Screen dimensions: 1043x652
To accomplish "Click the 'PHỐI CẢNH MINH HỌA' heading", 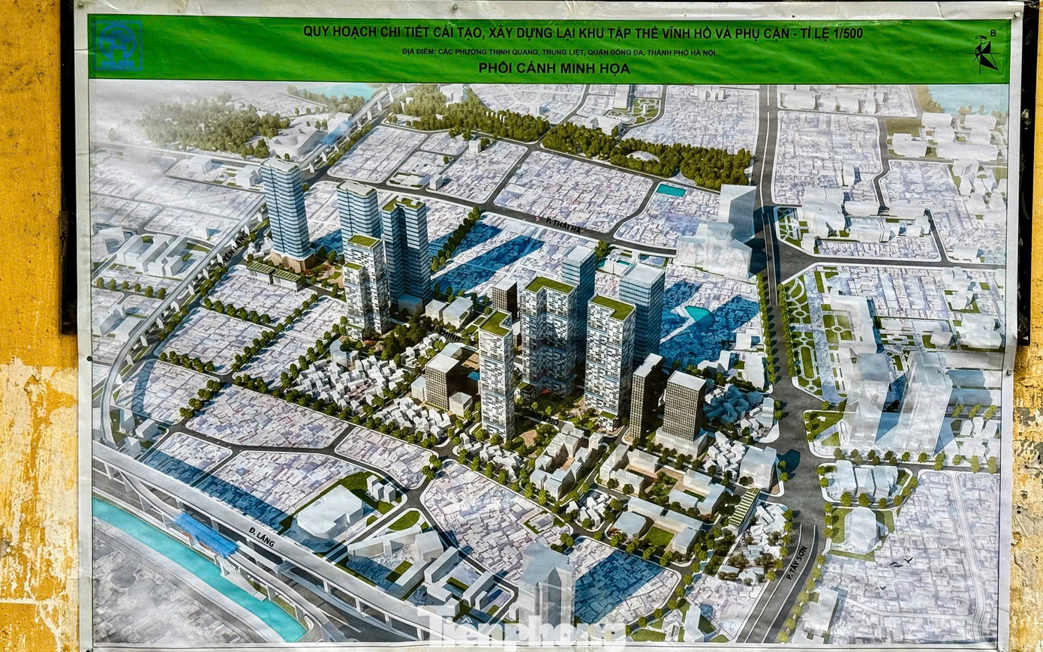I will click(553, 69).
